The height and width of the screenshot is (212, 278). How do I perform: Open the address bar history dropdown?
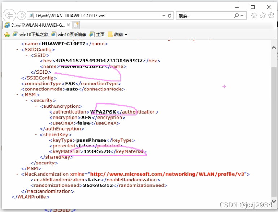pos(164,16)
